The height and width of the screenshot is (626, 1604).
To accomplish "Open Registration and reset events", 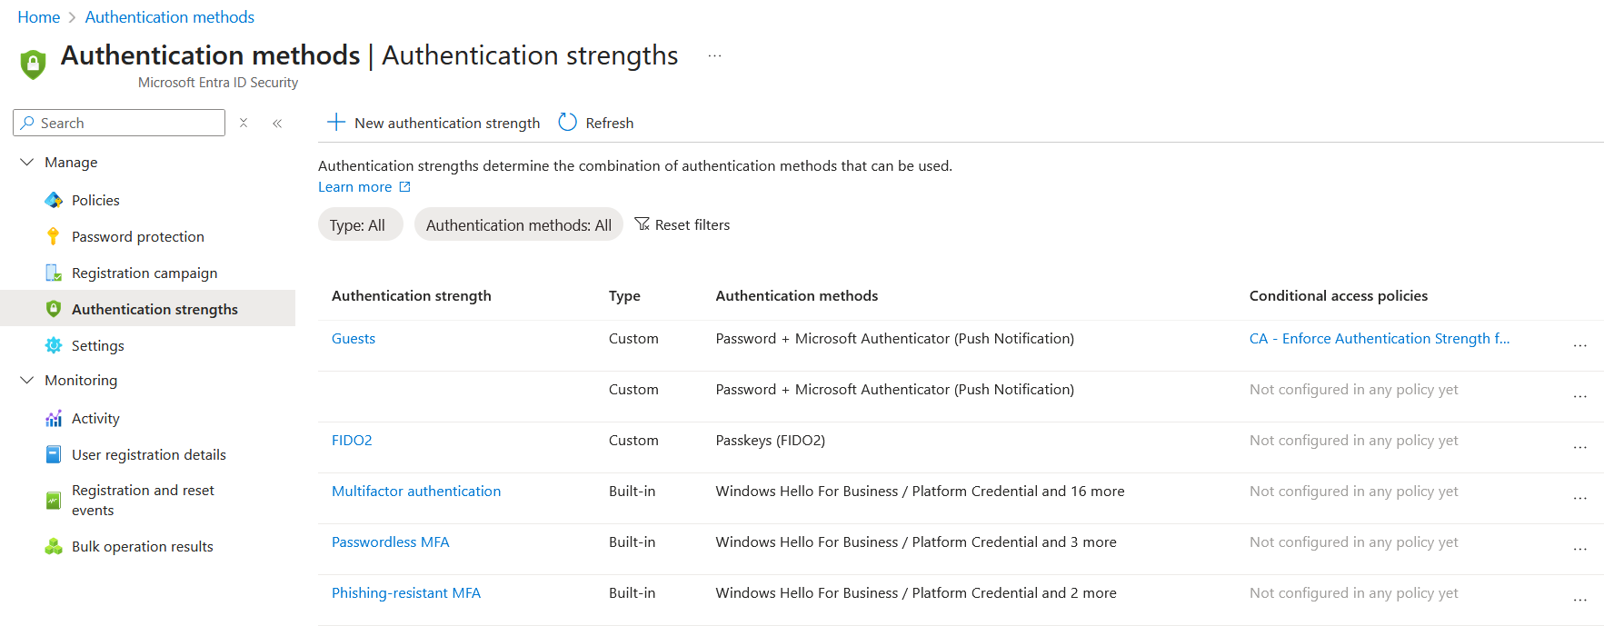I will [x=143, y=500].
